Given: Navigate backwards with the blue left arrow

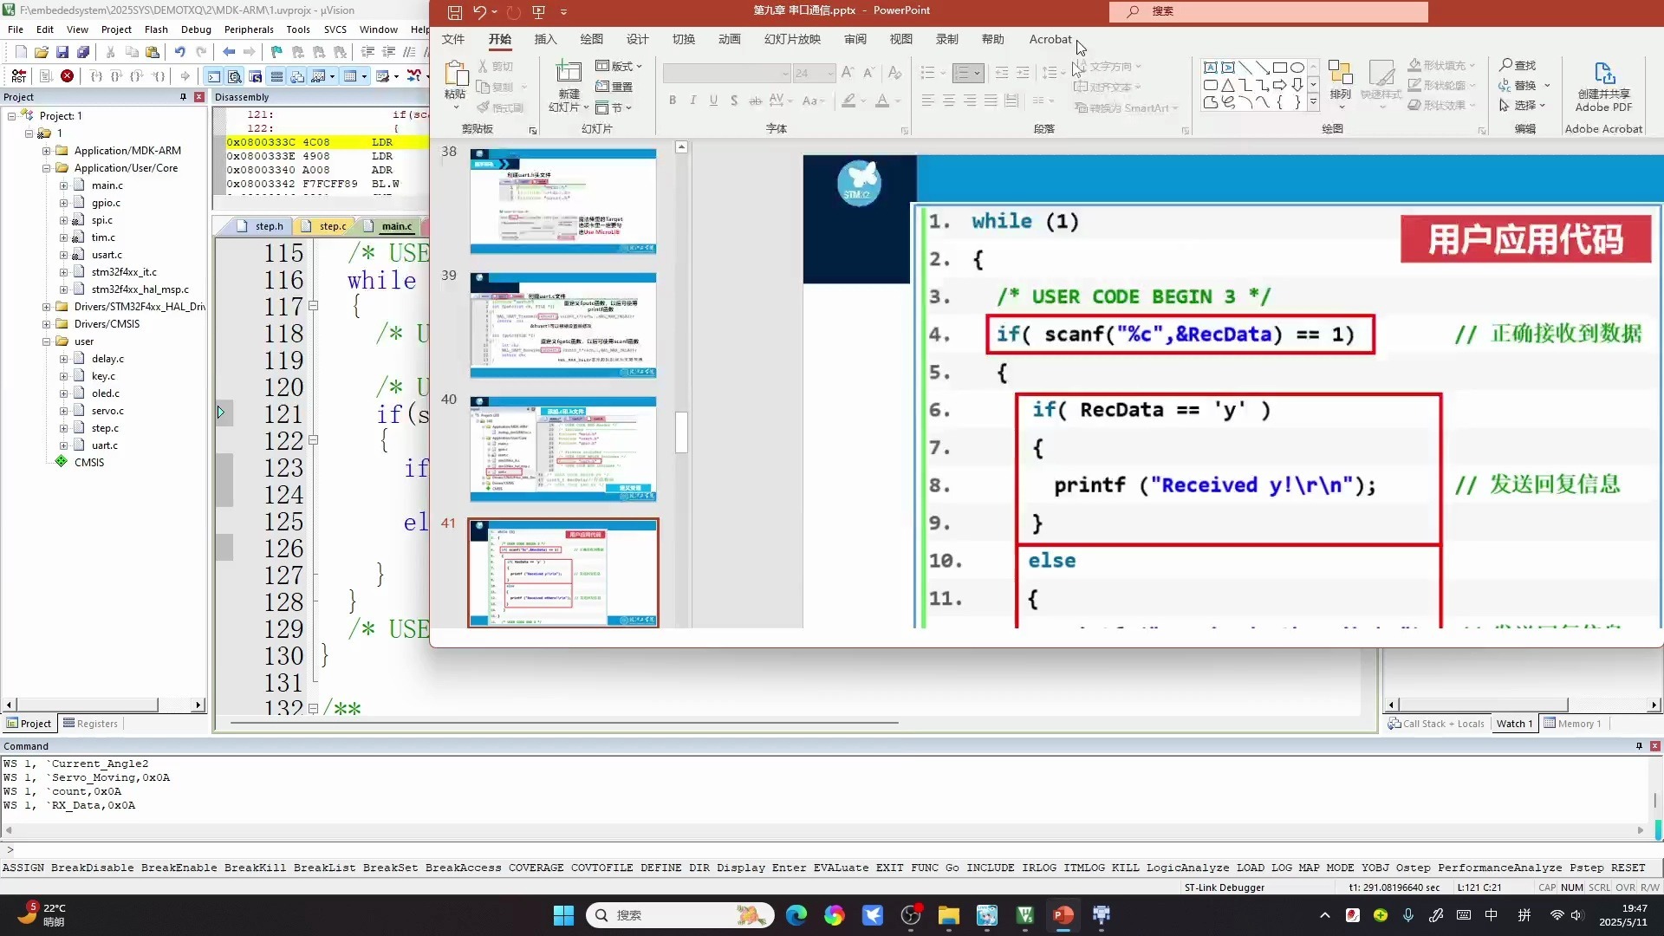Looking at the screenshot, I should pos(229,52).
